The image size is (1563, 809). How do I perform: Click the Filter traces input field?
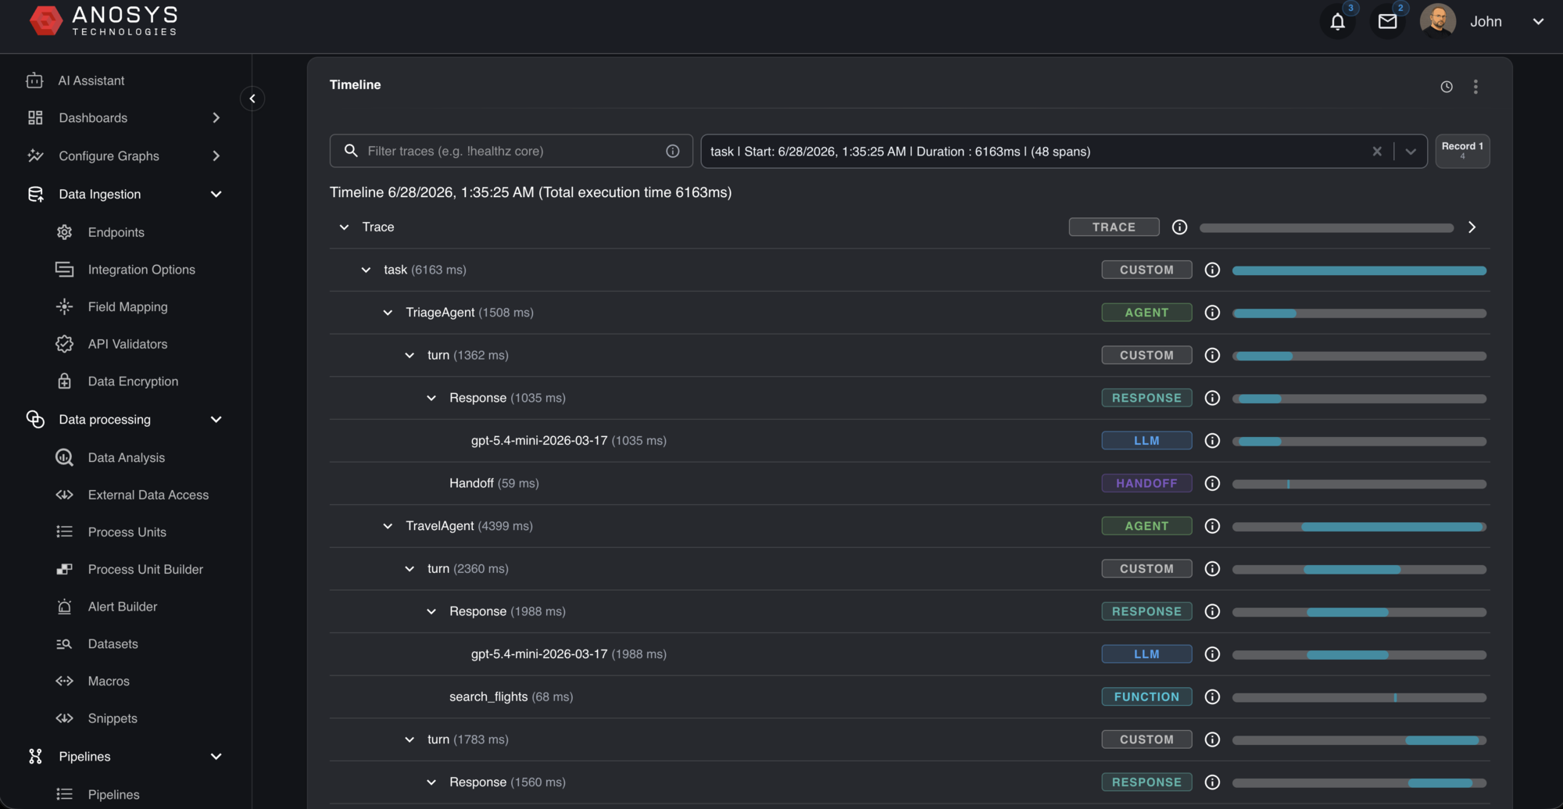click(510, 151)
